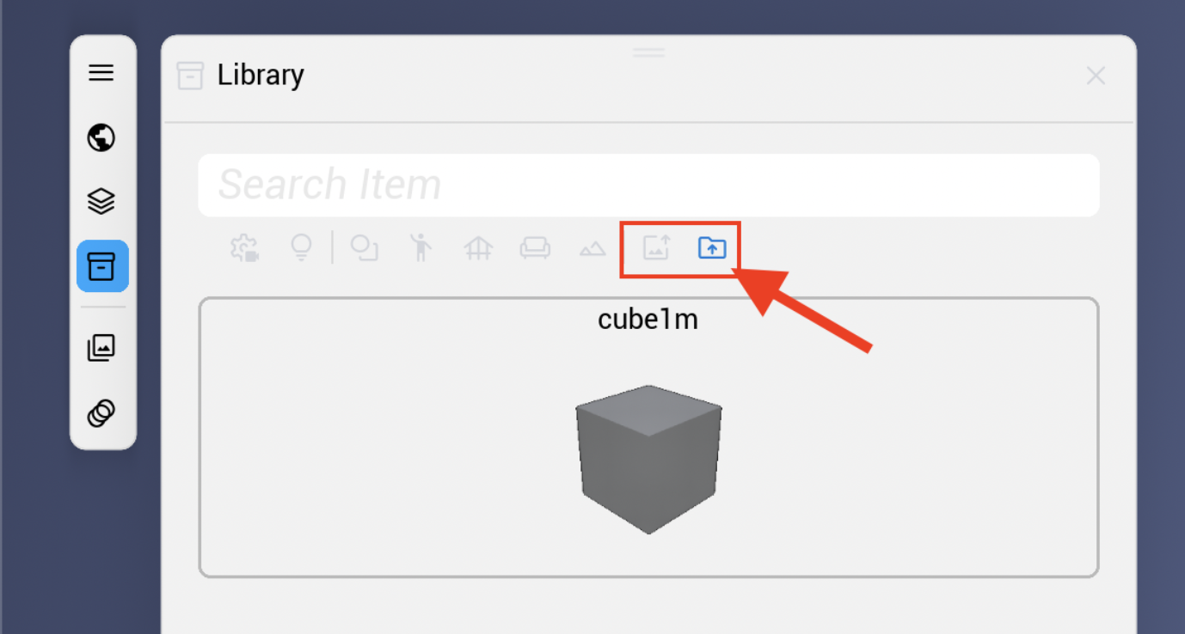
Task: Open the layers stack icon
Action: pyautogui.click(x=101, y=201)
